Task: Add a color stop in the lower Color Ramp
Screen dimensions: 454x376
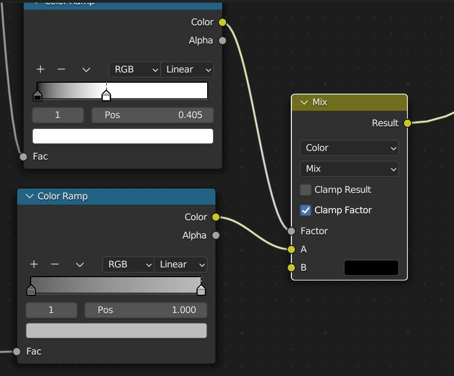Action: (x=34, y=264)
